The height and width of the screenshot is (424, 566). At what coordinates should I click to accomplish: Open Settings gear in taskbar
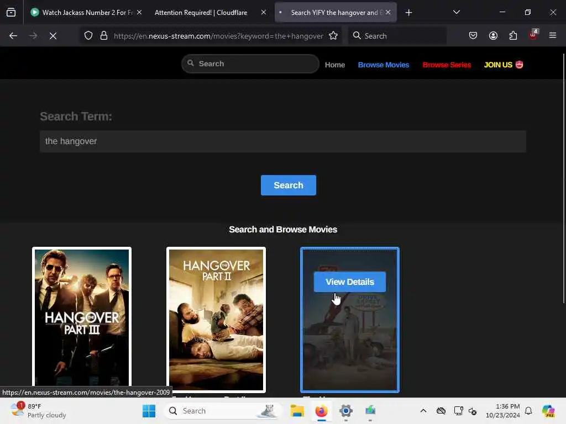(x=346, y=411)
